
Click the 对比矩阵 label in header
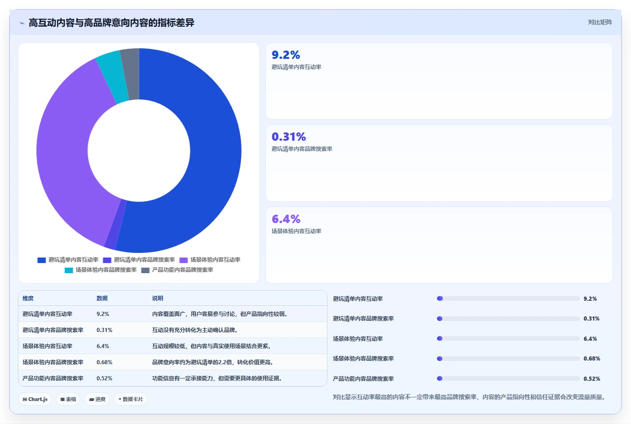pyautogui.click(x=600, y=22)
